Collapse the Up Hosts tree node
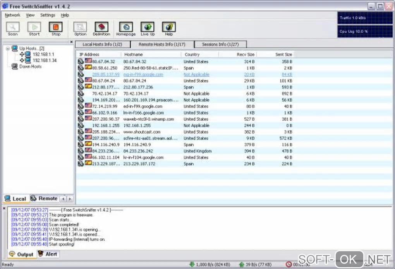 8,48
